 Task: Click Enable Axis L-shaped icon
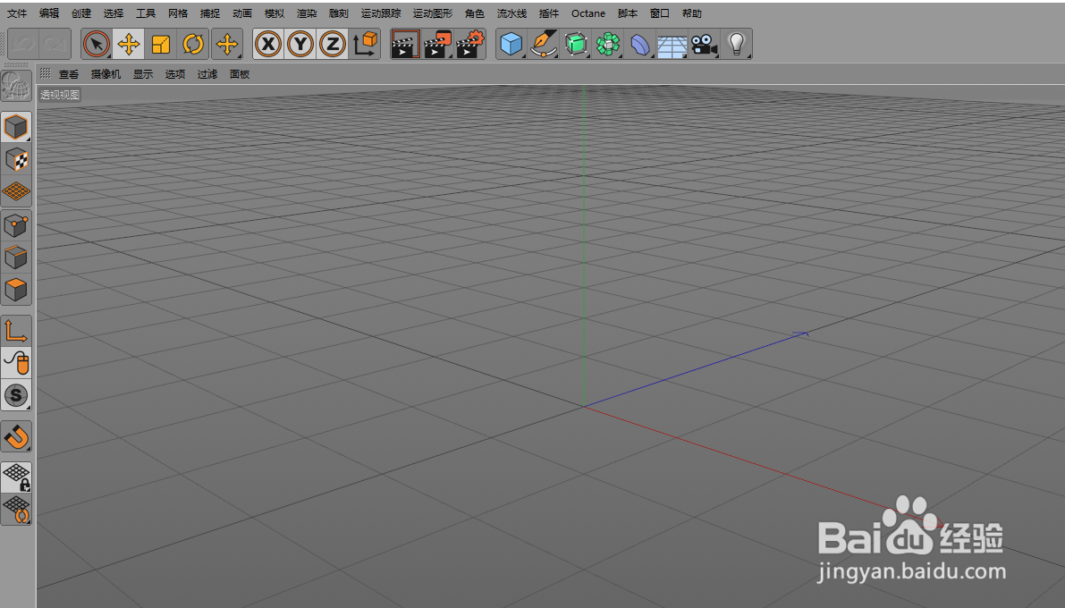pos(15,331)
